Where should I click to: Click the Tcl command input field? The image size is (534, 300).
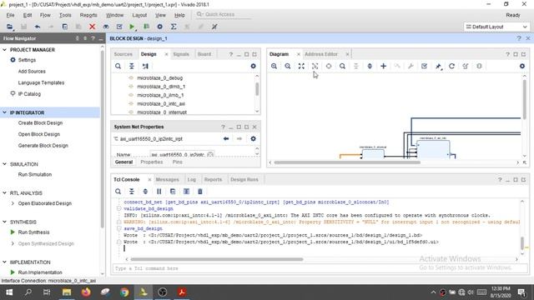(320, 268)
